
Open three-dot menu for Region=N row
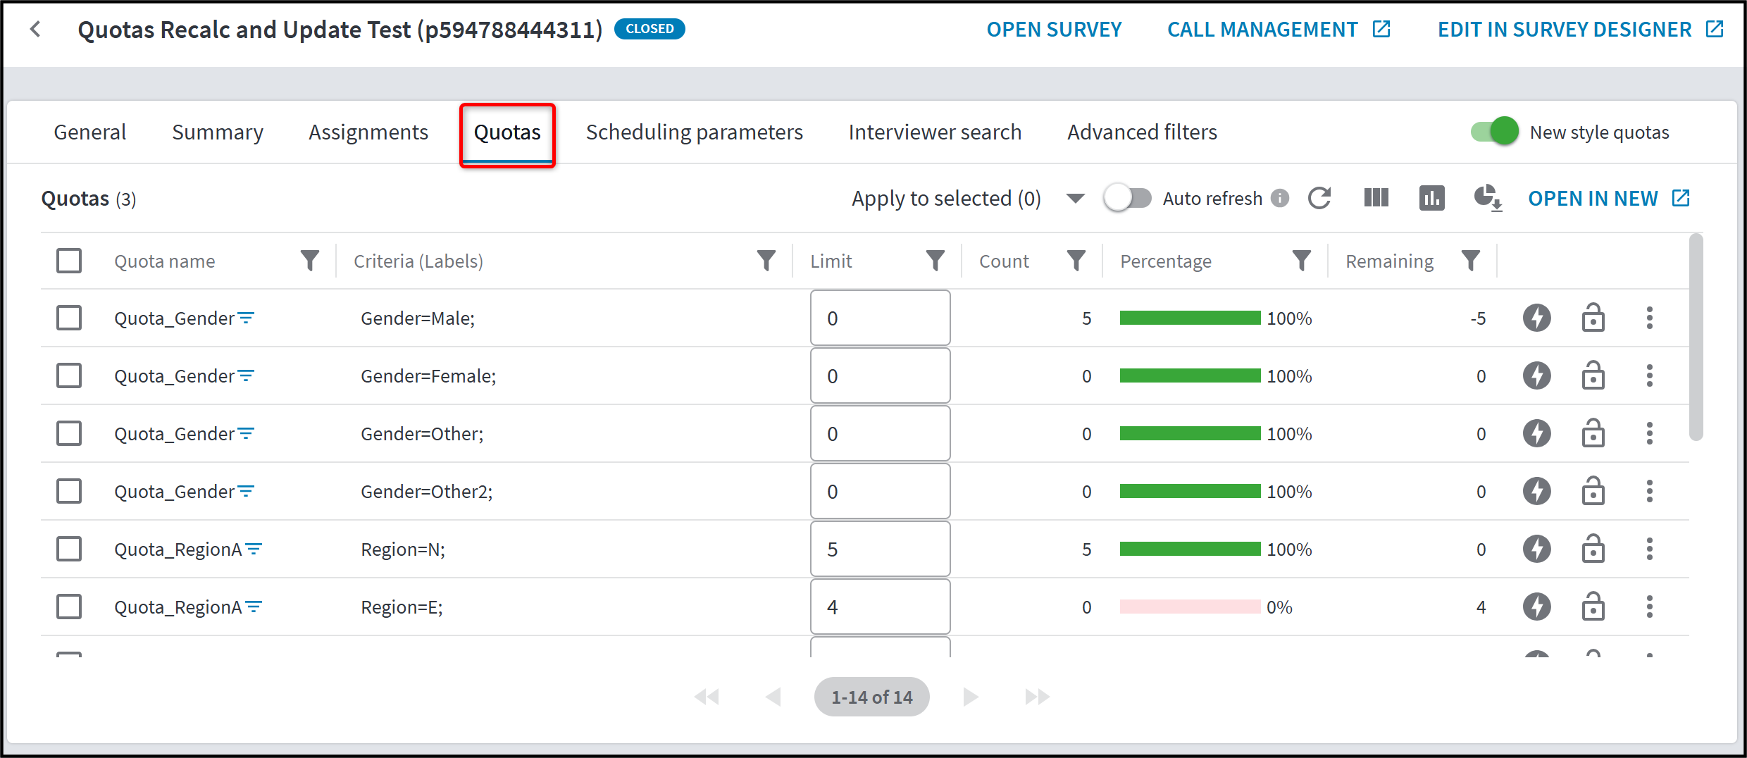point(1649,549)
